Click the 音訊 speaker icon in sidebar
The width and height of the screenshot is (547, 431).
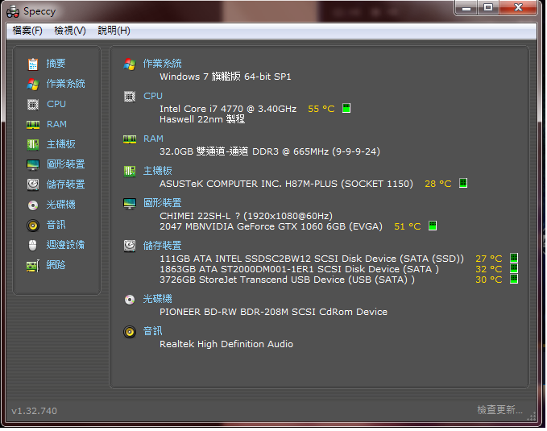33,226
